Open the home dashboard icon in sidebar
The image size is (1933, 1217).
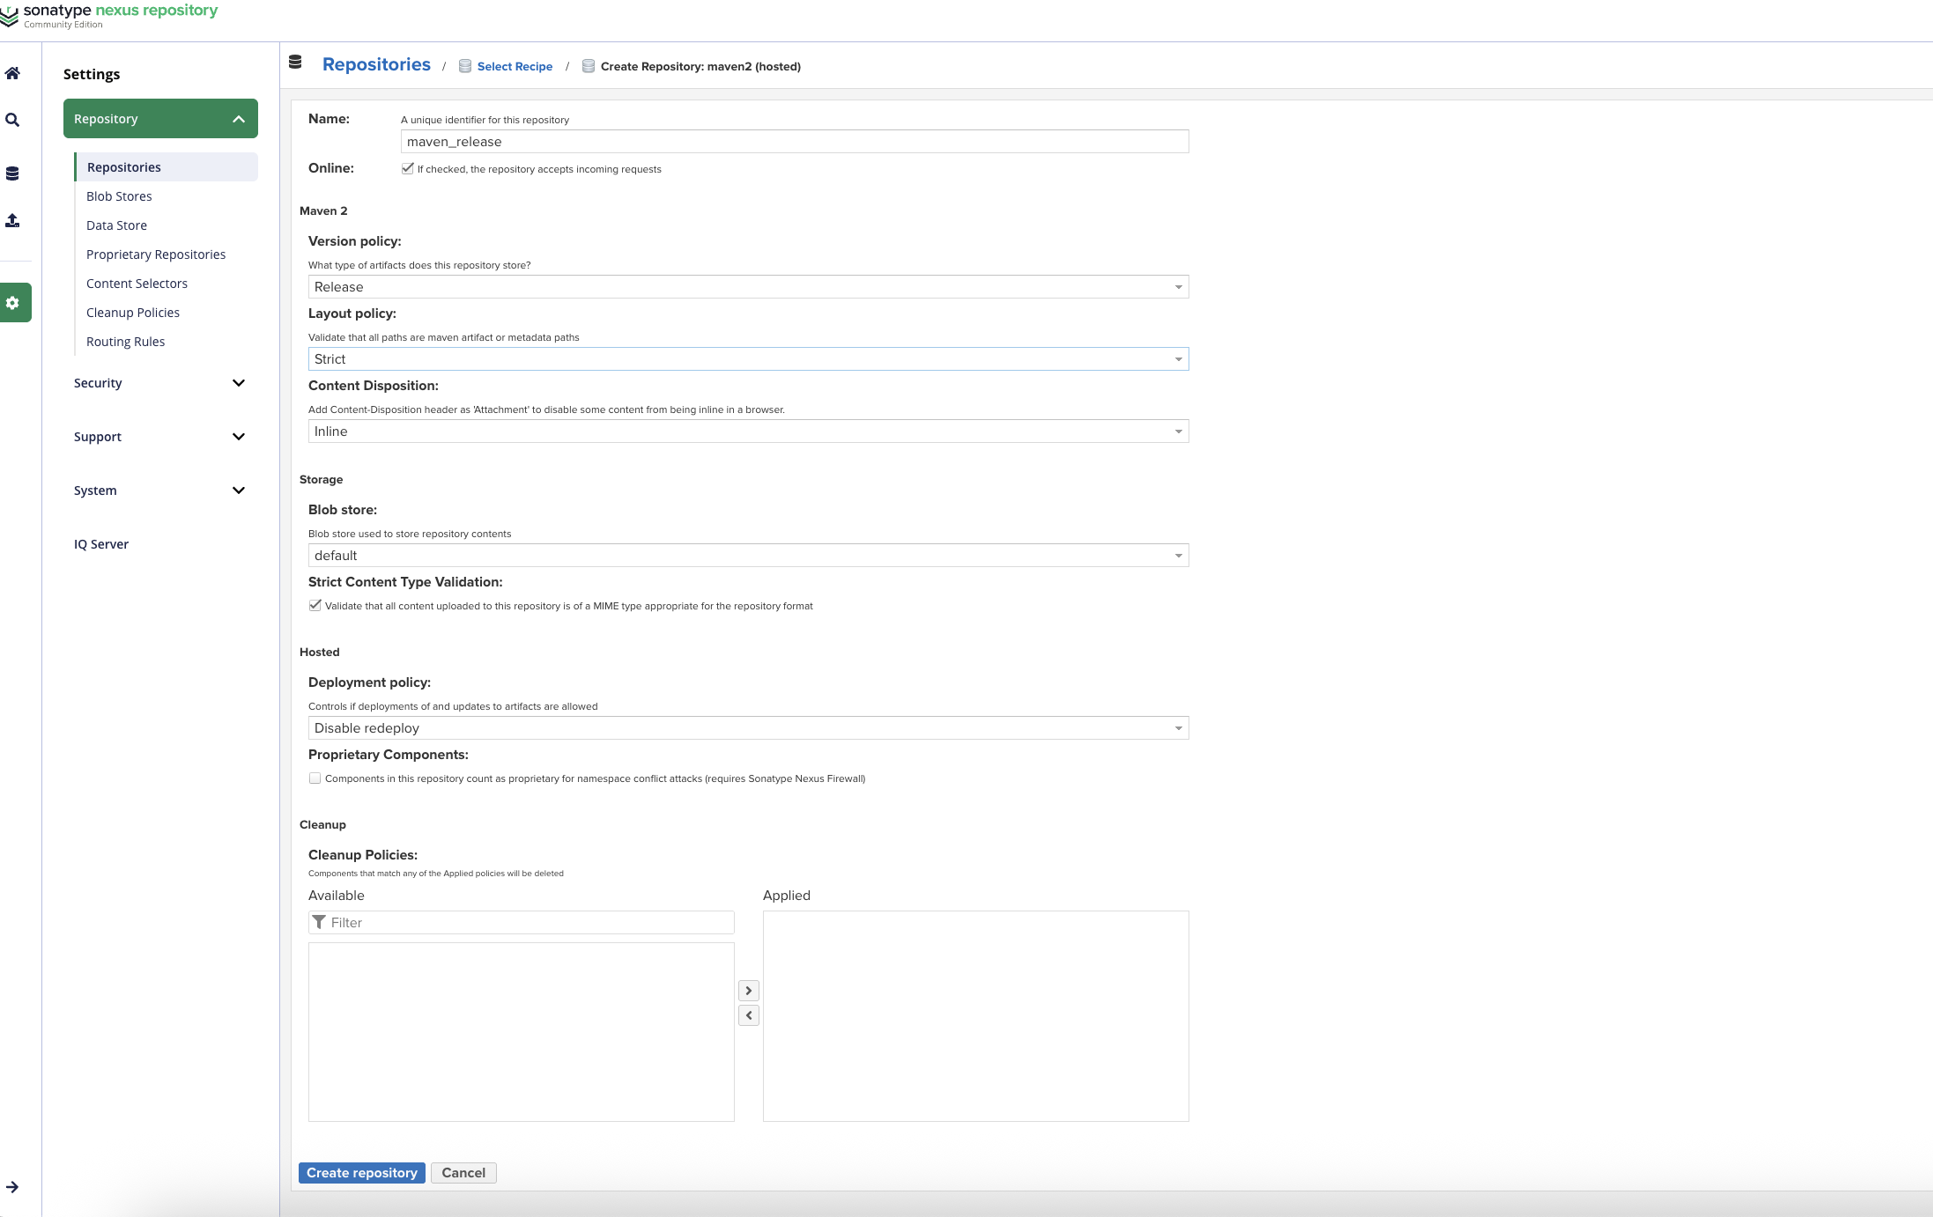(12, 73)
